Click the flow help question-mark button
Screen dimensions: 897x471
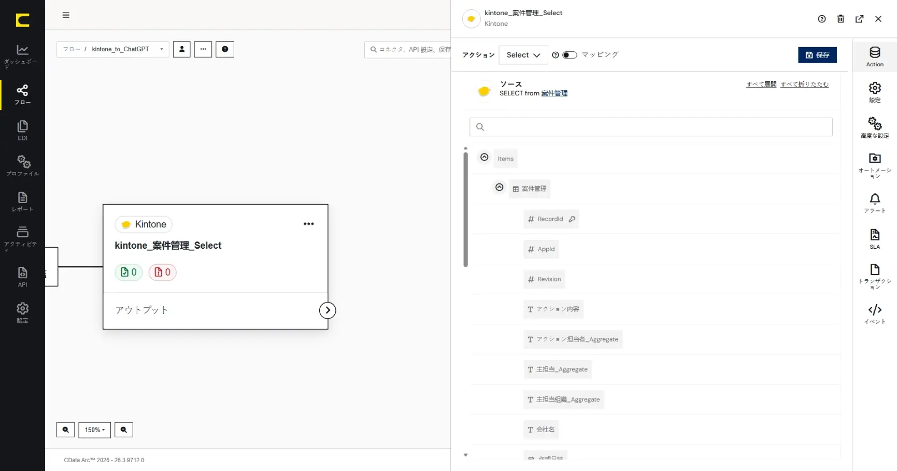click(x=225, y=49)
